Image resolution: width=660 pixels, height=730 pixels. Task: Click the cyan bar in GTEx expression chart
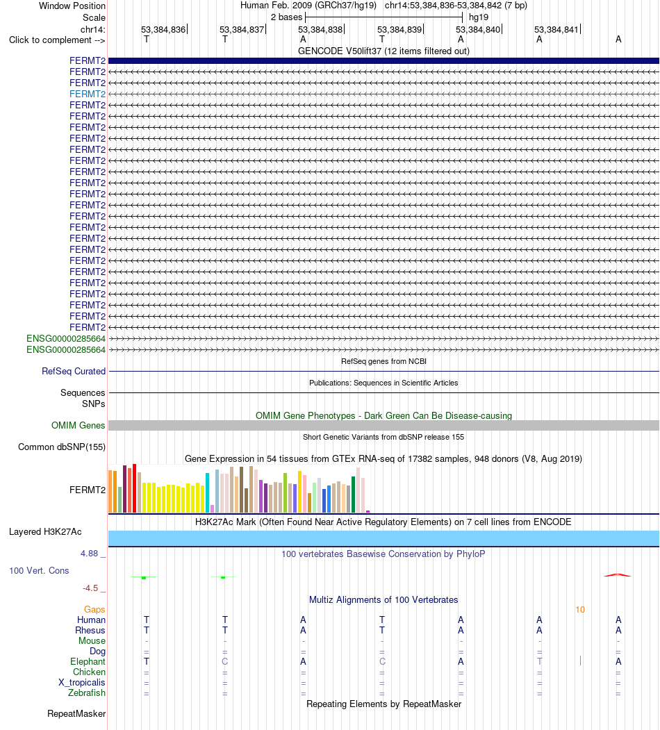[x=207, y=492]
